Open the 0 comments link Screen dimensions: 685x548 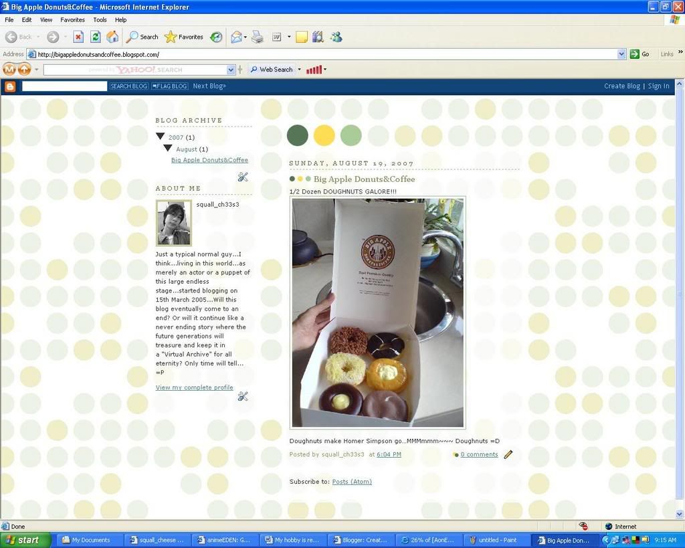(x=479, y=454)
